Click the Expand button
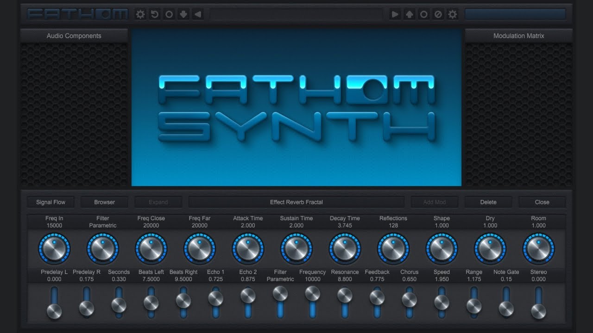593x333 pixels. pyautogui.click(x=158, y=202)
